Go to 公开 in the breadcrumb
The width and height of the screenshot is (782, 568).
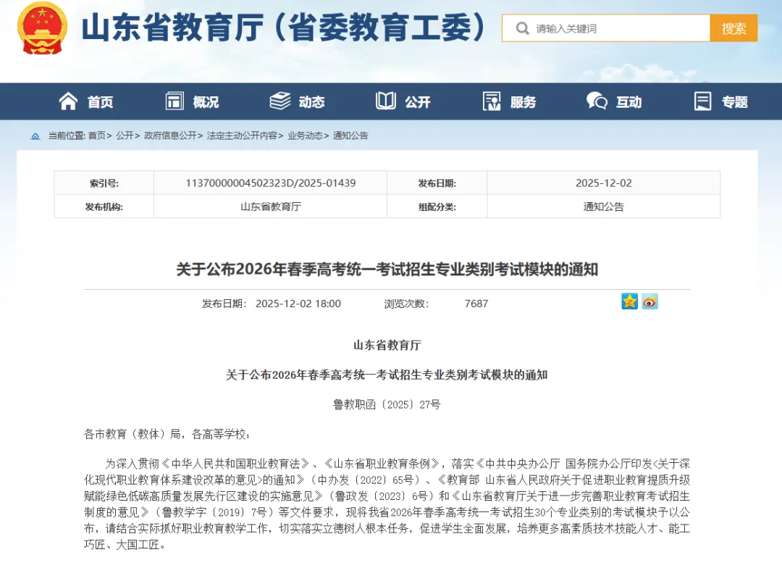click(x=125, y=135)
